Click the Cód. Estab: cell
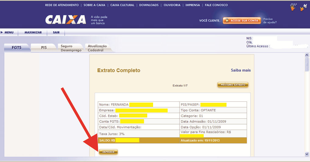The height and width of the screenshot is (162, 310). [x=139, y=116]
